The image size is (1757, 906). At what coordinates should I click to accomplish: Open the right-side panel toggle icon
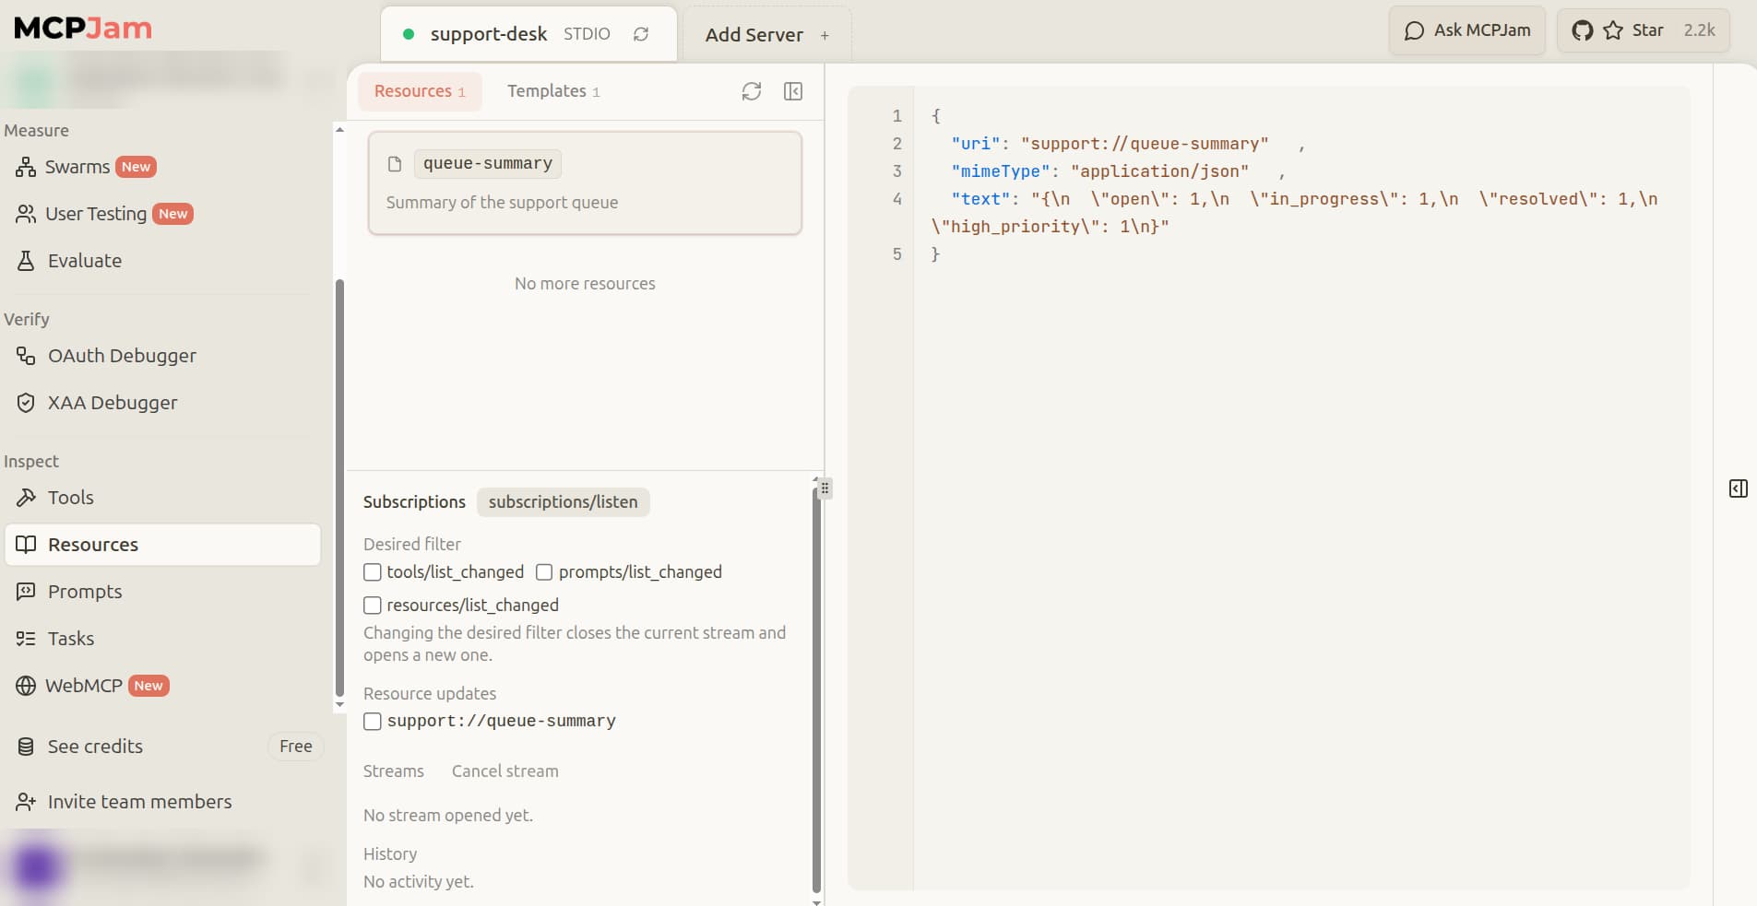pyautogui.click(x=1739, y=488)
